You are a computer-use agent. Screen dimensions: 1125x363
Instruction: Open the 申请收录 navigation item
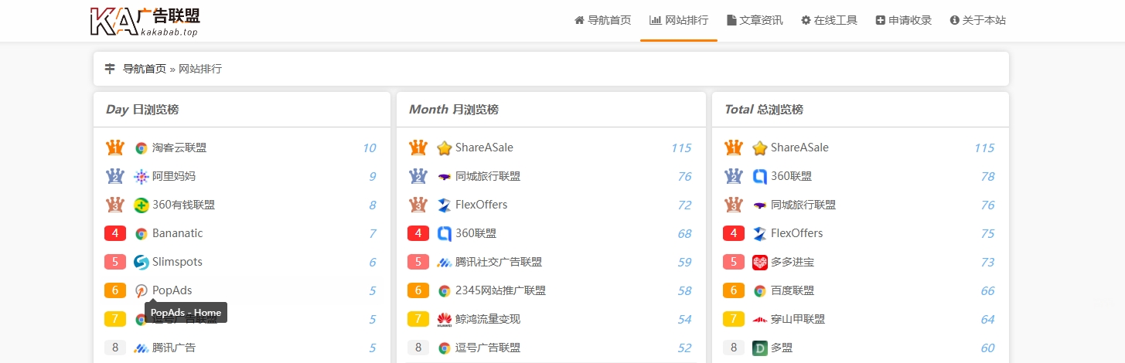coord(903,20)
